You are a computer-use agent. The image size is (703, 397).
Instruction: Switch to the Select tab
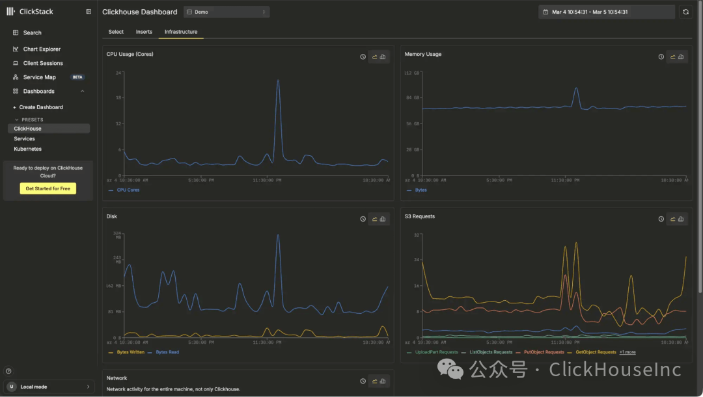(116, 32)
